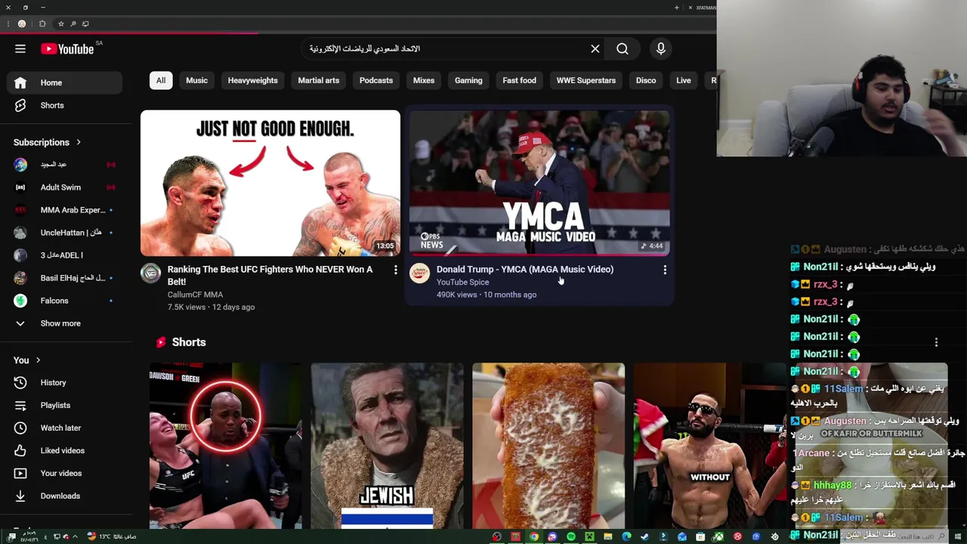The height and width of the screenshot is (544, 967).
Task: Click the weather widget in taskbar
Action: (111, 536)
